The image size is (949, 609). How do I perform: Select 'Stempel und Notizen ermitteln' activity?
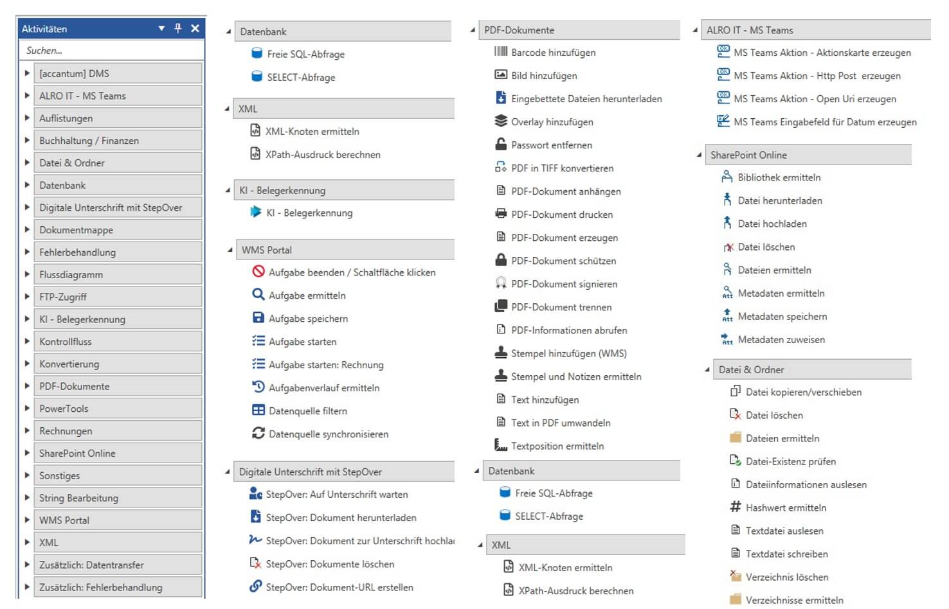pos(576,376)
